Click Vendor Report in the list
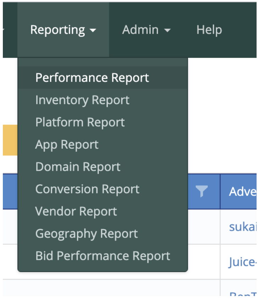 [76, 212]
